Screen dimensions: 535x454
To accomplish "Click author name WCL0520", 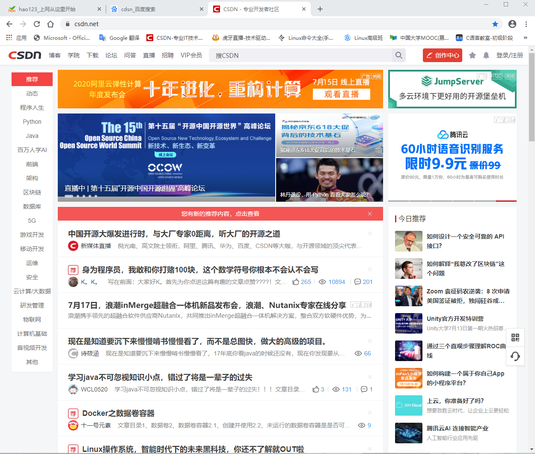I will [x=94, y=389].
